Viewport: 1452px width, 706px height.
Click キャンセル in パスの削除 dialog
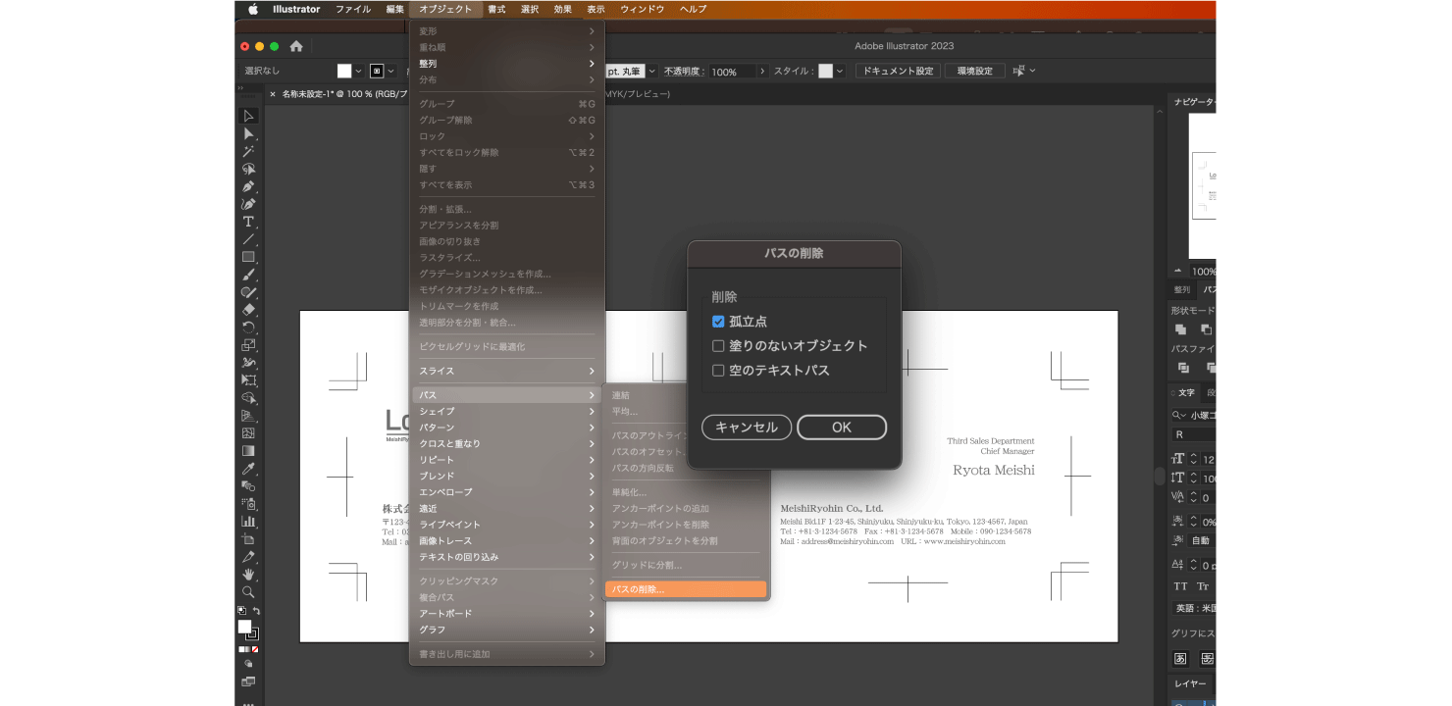pyautogui.click(x=747, y=428)
